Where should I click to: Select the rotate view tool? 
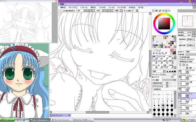(x=160, y=53)
